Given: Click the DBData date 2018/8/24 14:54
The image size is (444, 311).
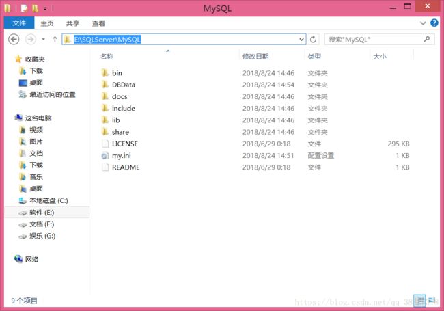Looking at the screenshot, I should [x=268, y=85].
